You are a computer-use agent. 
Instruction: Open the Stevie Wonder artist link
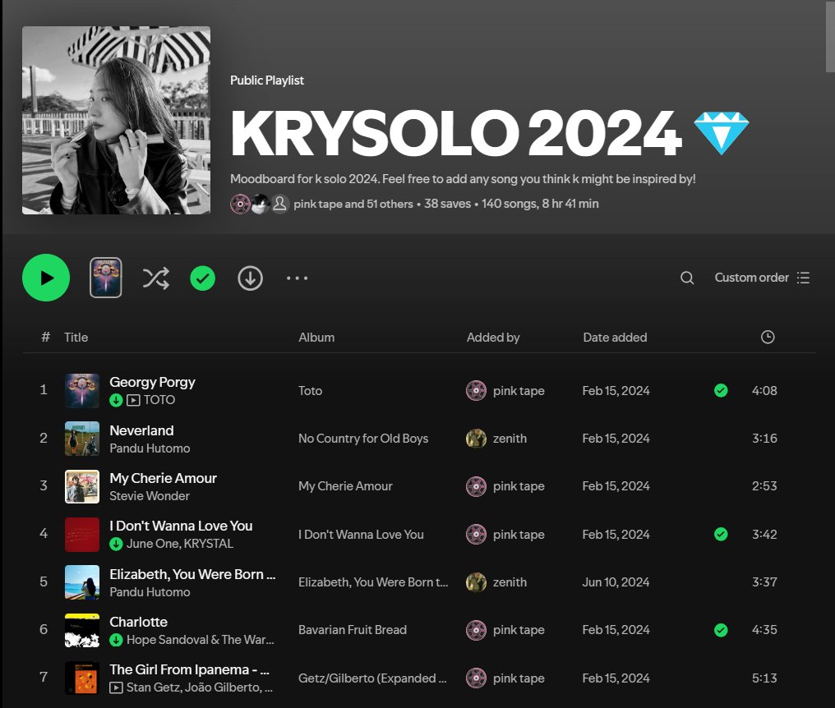150,496
